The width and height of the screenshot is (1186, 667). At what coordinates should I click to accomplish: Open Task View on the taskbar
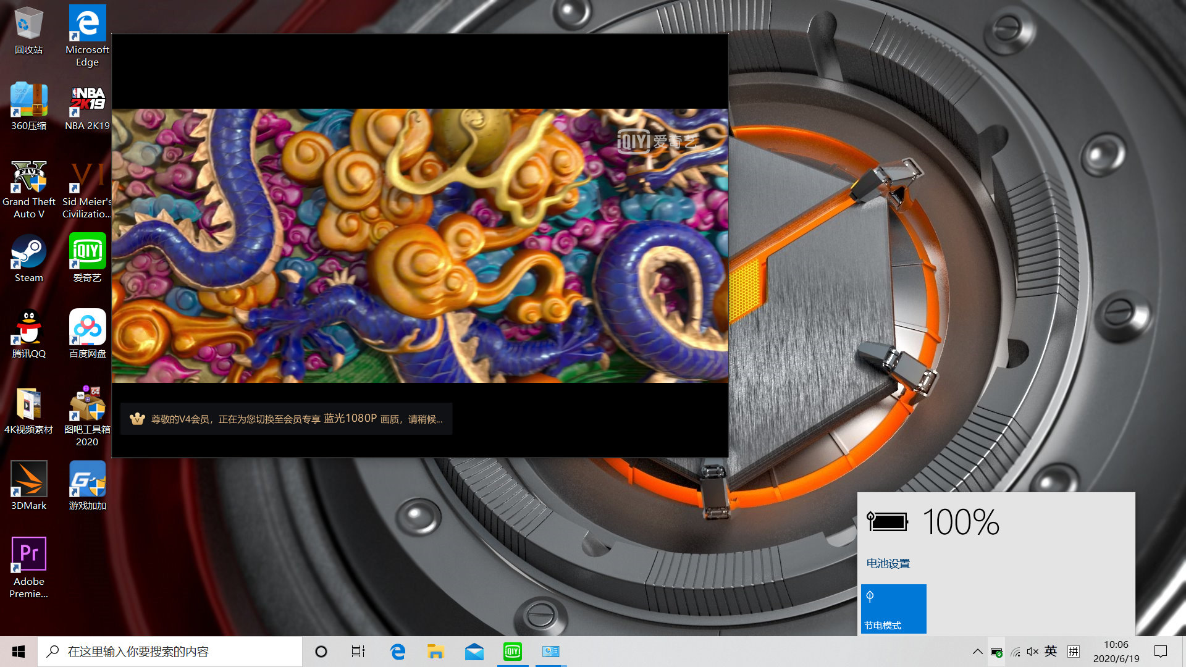point(358,652)
